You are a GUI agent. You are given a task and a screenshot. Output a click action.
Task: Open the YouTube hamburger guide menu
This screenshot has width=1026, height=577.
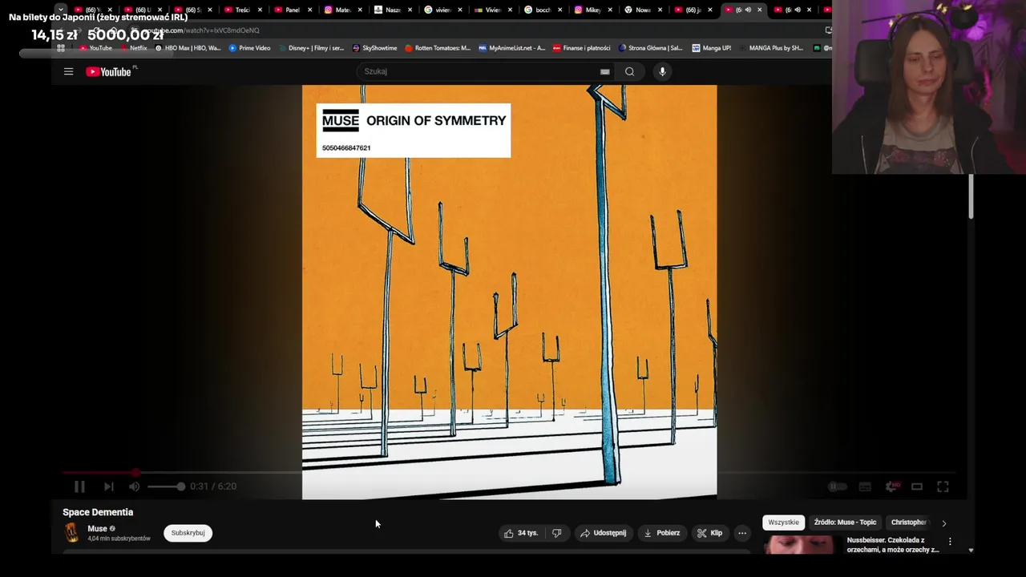pyautogui.click(x=68, y=71)
